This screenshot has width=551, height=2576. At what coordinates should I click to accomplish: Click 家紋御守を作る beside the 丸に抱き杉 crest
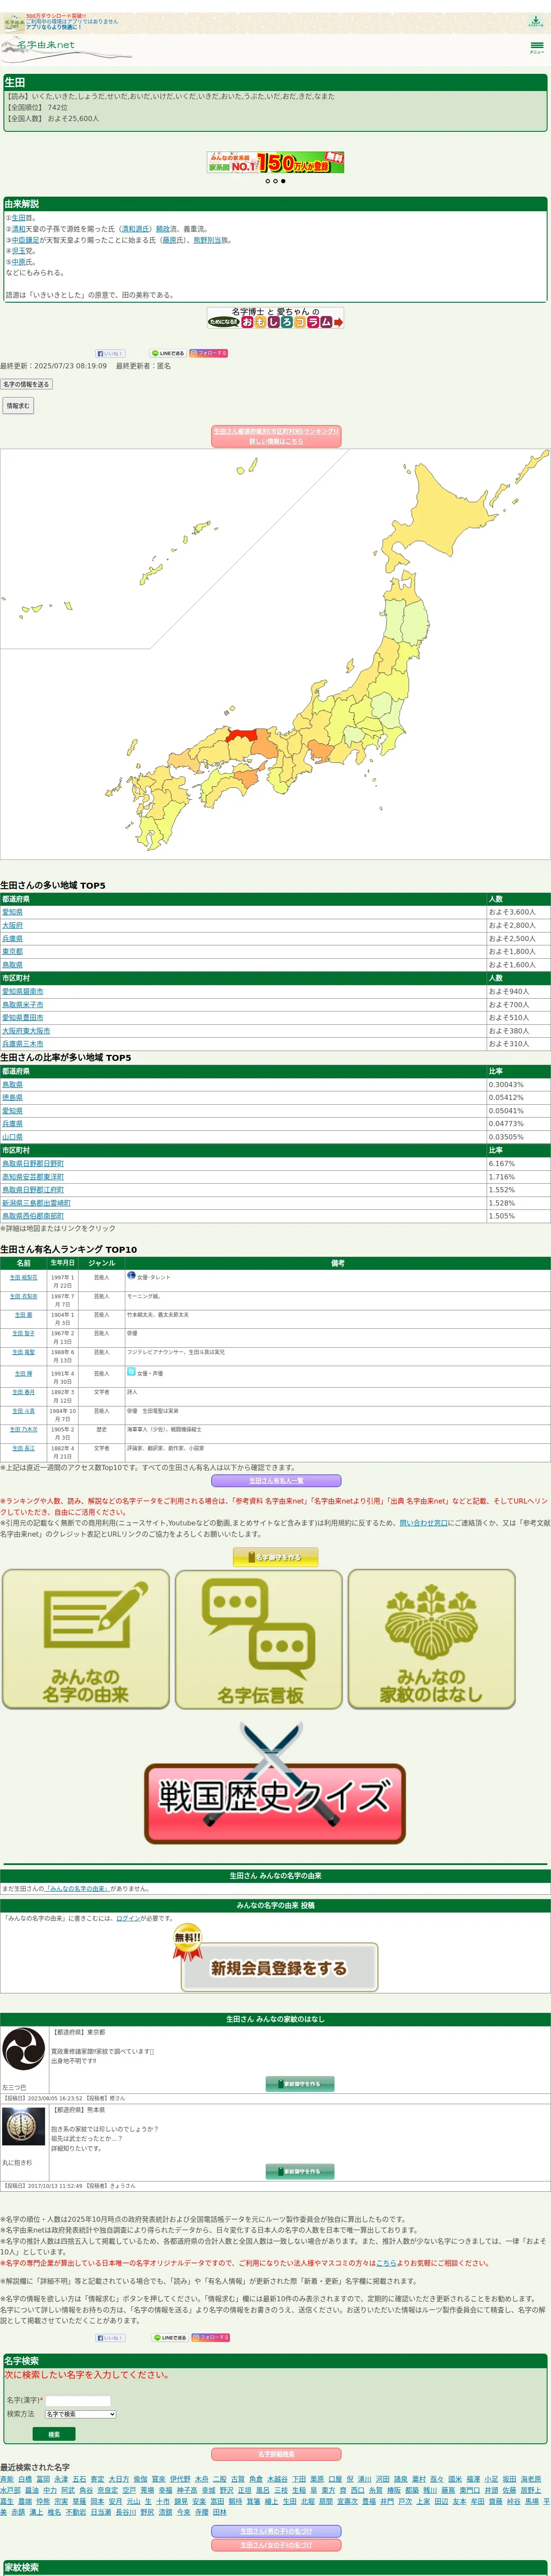[x=300, y=2171]
